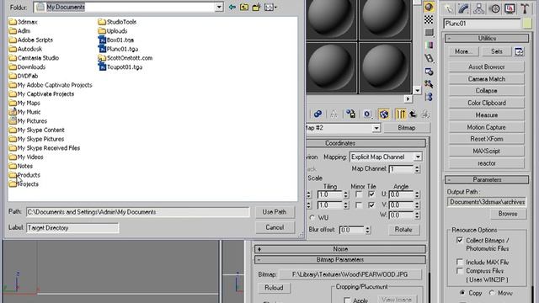The image size is (539, 303).
Task: Click the Select by Material icon
Action: click(x=429, y=84)
